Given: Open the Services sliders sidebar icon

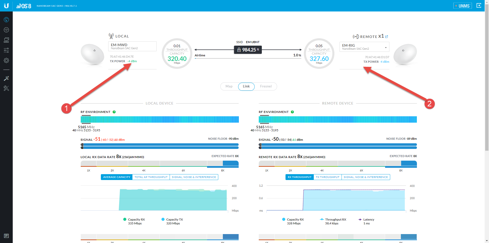Looking at the screenshot, I should [6, 50].
